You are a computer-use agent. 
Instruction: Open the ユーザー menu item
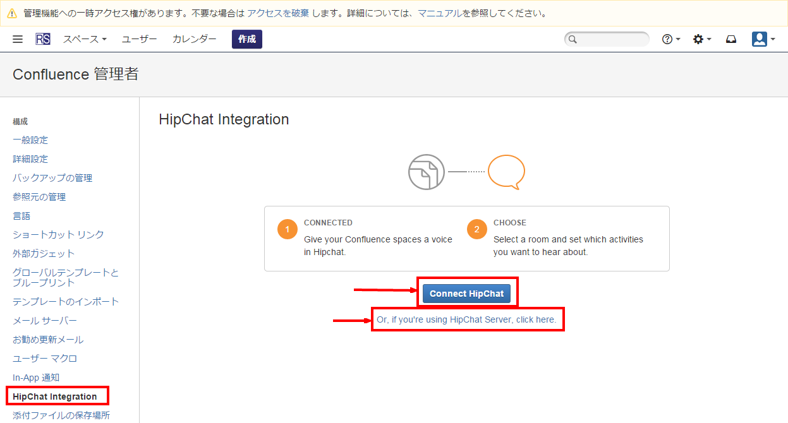pos(140,39)
